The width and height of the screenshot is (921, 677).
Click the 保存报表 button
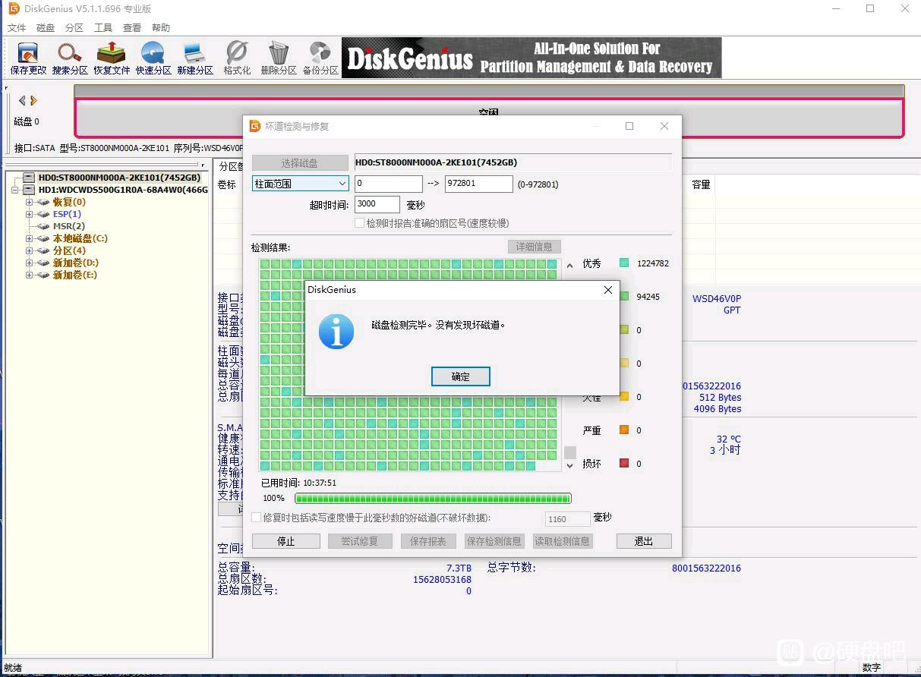click(428, 541)
